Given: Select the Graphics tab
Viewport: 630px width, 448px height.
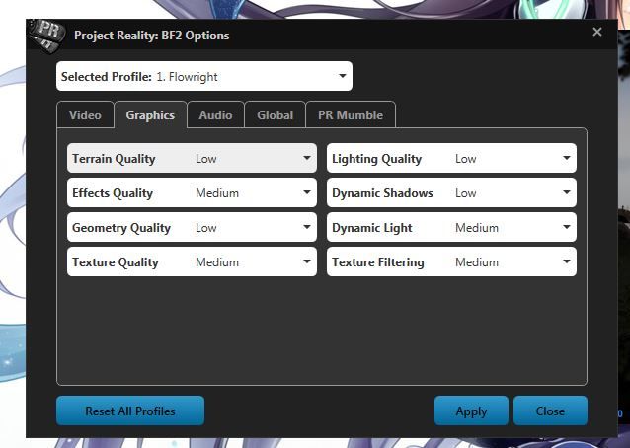Looking at the screenshot, I should (x=150, y=115).
